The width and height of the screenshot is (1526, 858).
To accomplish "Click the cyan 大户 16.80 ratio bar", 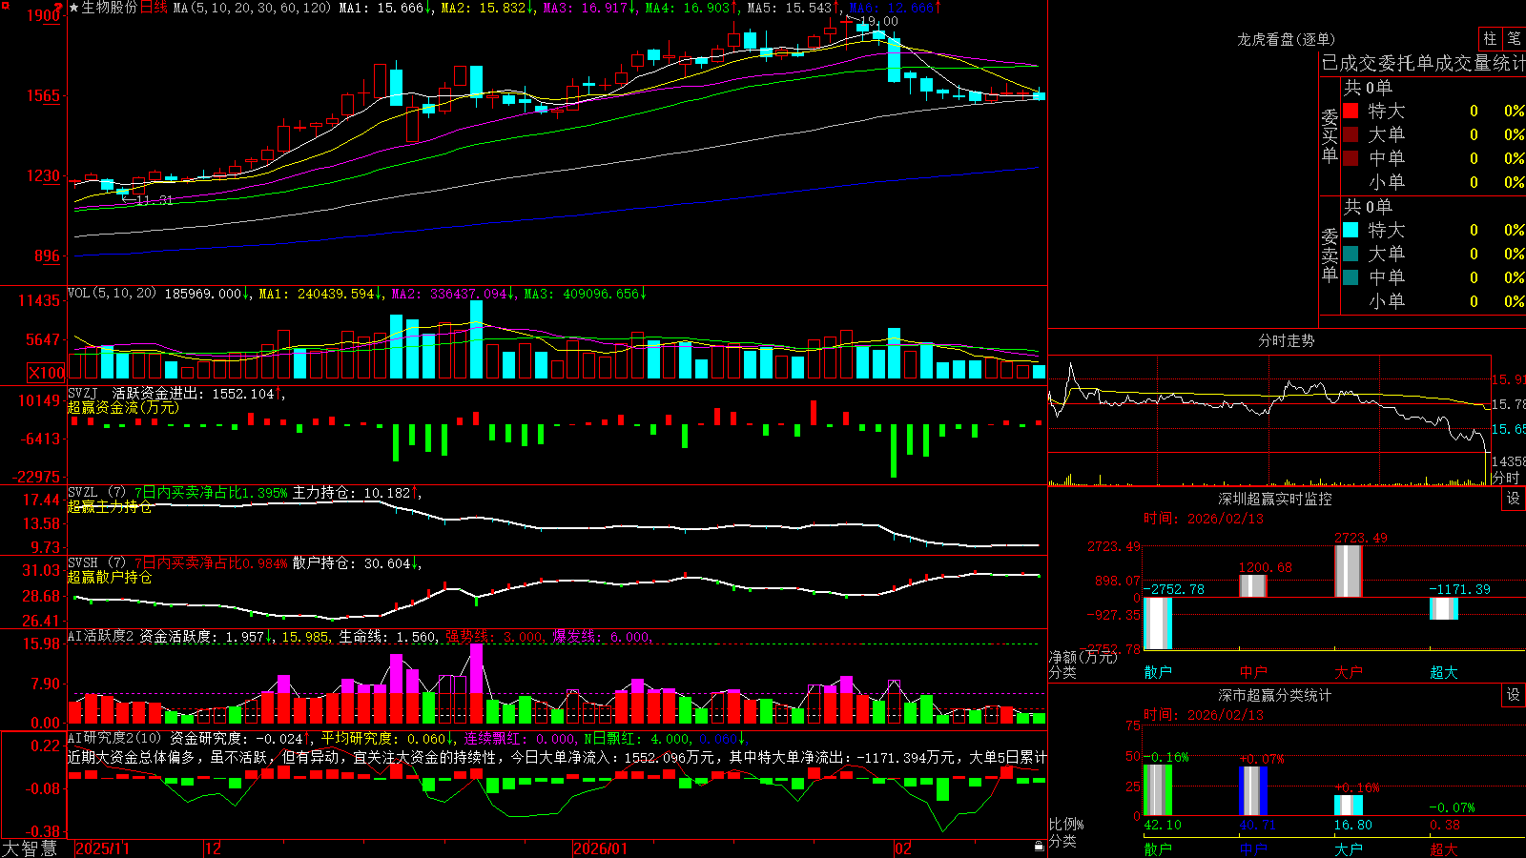I will tap(1349, 806).
